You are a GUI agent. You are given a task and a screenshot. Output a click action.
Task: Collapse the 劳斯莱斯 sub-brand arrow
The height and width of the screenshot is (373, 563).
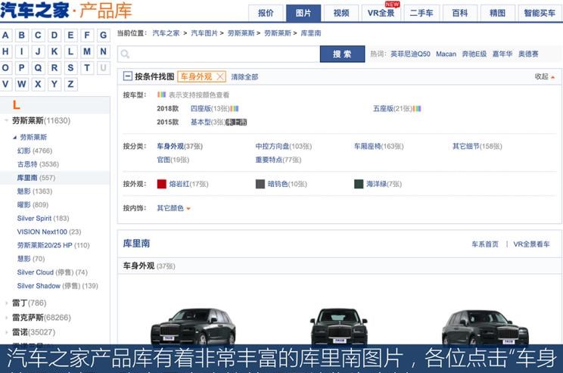[14, 137]
